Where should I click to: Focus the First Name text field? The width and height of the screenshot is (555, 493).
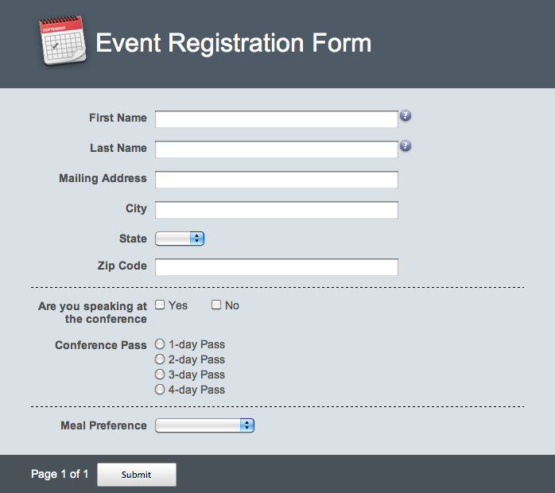pyautogui.click(x=277, y=119)
